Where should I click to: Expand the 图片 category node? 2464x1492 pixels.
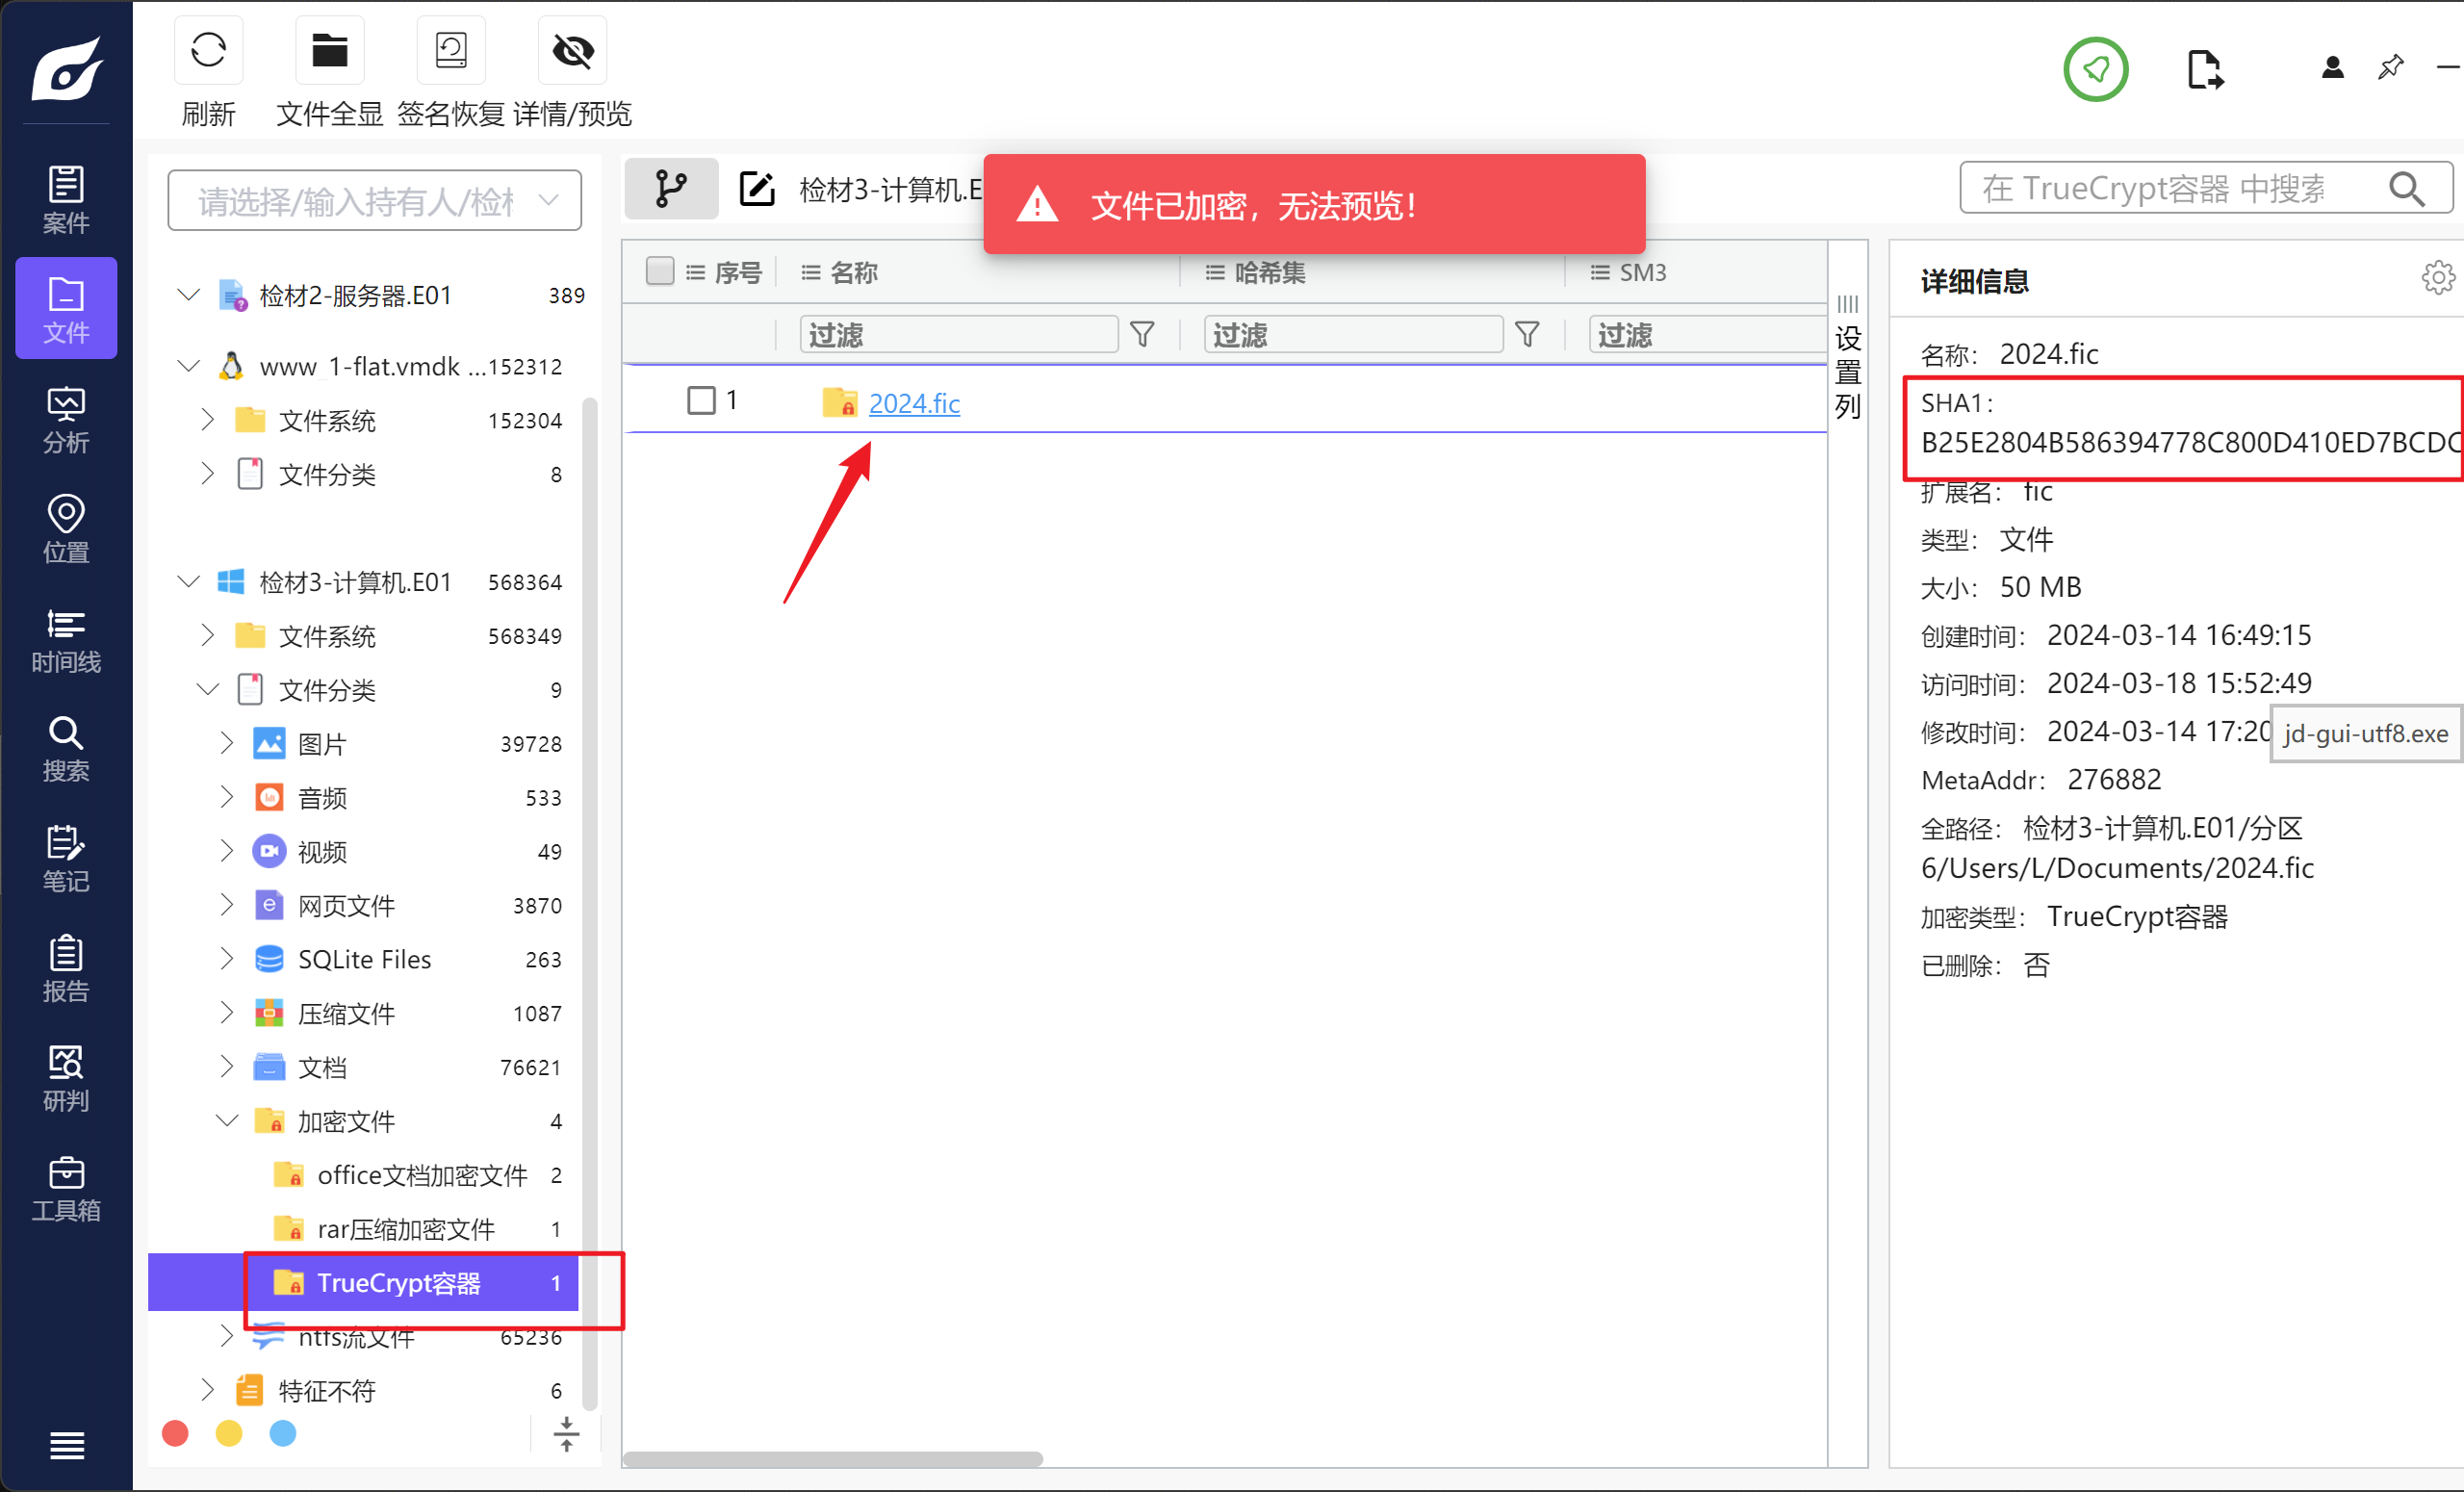point(227,743)
